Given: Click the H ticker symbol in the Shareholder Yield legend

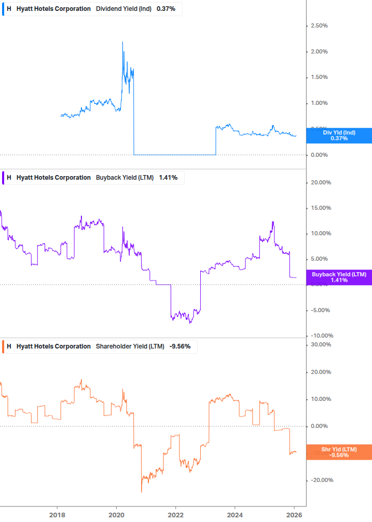Looking at the screenshot, I should [9, 346].
